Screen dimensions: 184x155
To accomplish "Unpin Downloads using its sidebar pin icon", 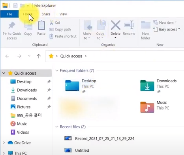I will 49,90.
